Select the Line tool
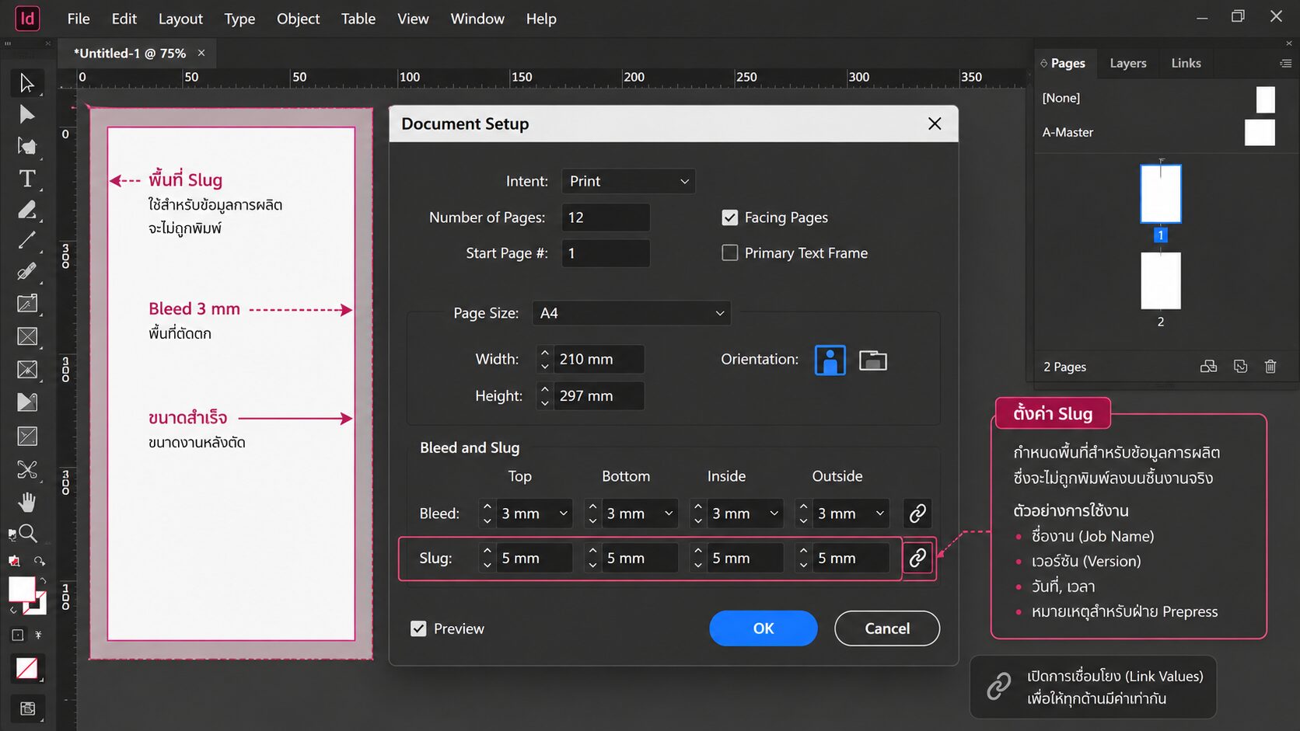The image size is (1300, 731). click(x=26, y=241)
